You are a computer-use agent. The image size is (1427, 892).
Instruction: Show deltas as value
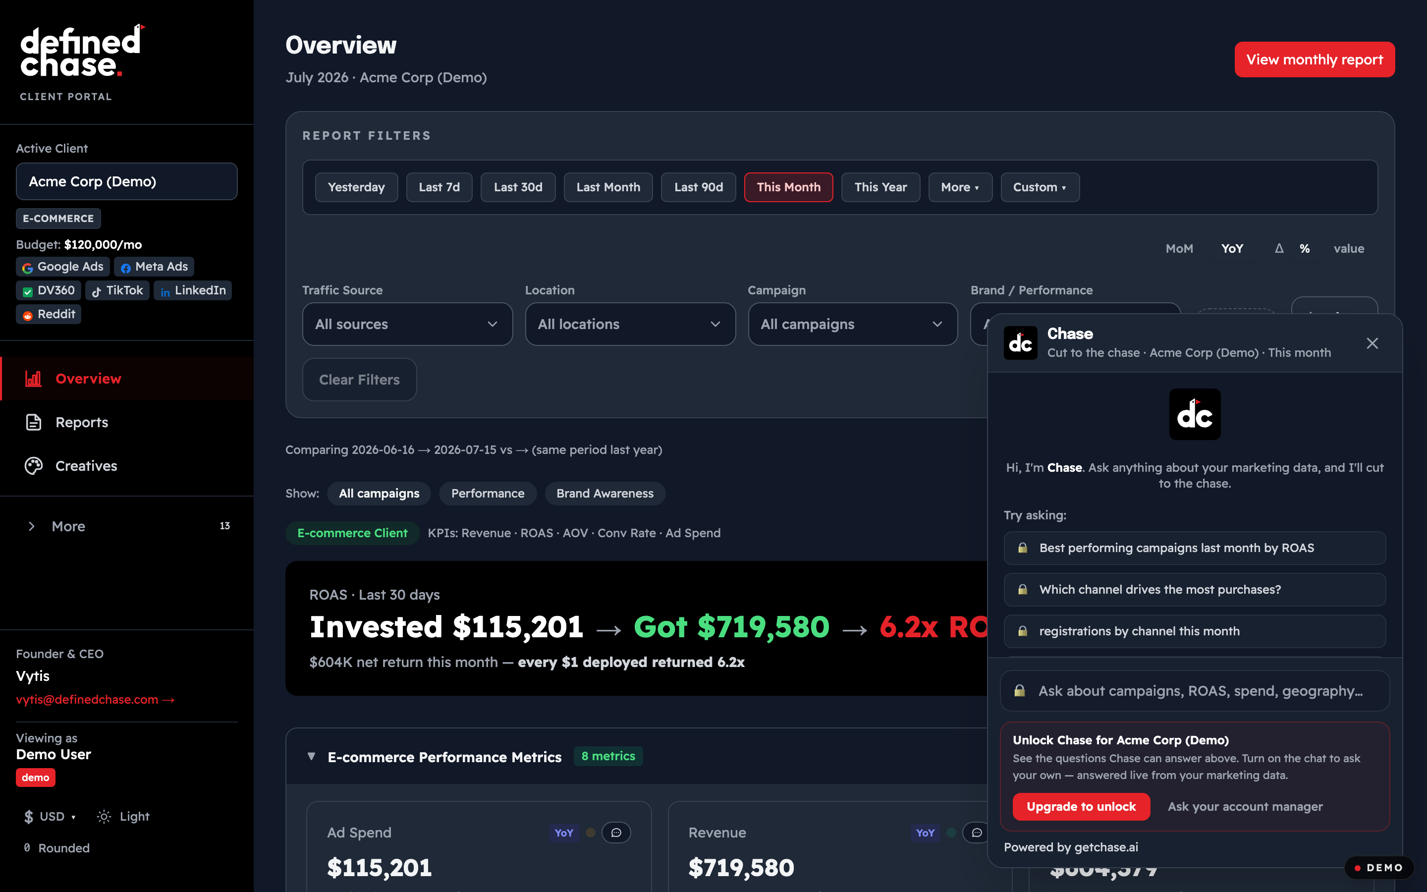point(1349,249)
